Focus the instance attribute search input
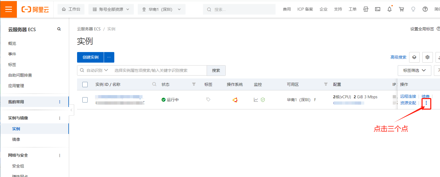Screen dimensions: 440x177 point(159,71)
